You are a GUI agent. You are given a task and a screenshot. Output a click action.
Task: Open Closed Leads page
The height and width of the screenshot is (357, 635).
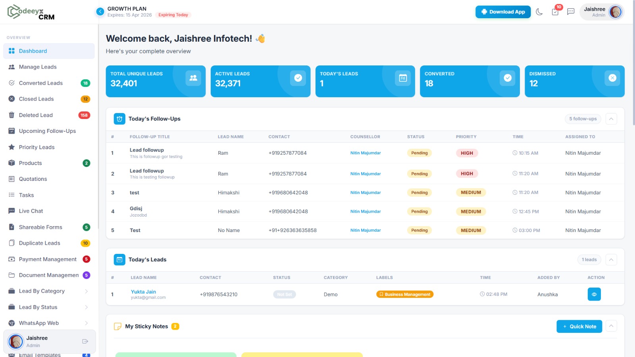coord(49,99)
